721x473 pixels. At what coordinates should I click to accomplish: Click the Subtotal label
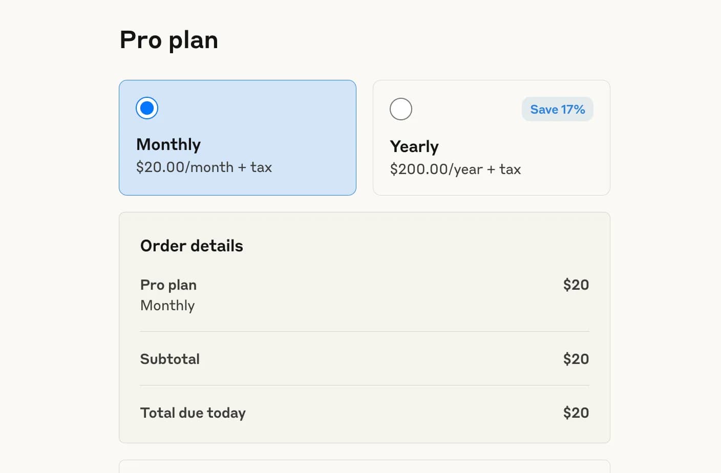coord(170,359)
